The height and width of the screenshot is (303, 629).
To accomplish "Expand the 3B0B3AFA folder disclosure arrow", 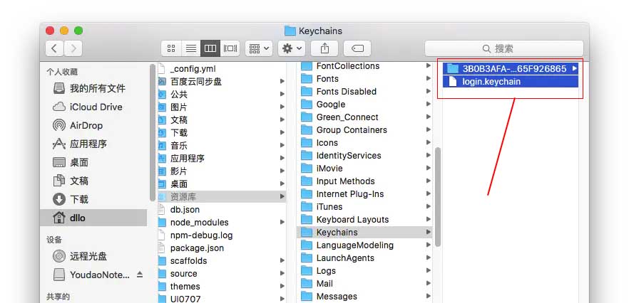I will coord(575,68).
